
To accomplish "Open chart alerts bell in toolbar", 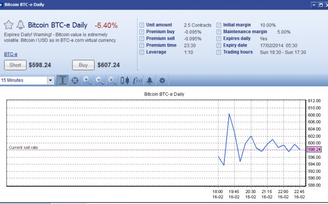I will [150, 80].
